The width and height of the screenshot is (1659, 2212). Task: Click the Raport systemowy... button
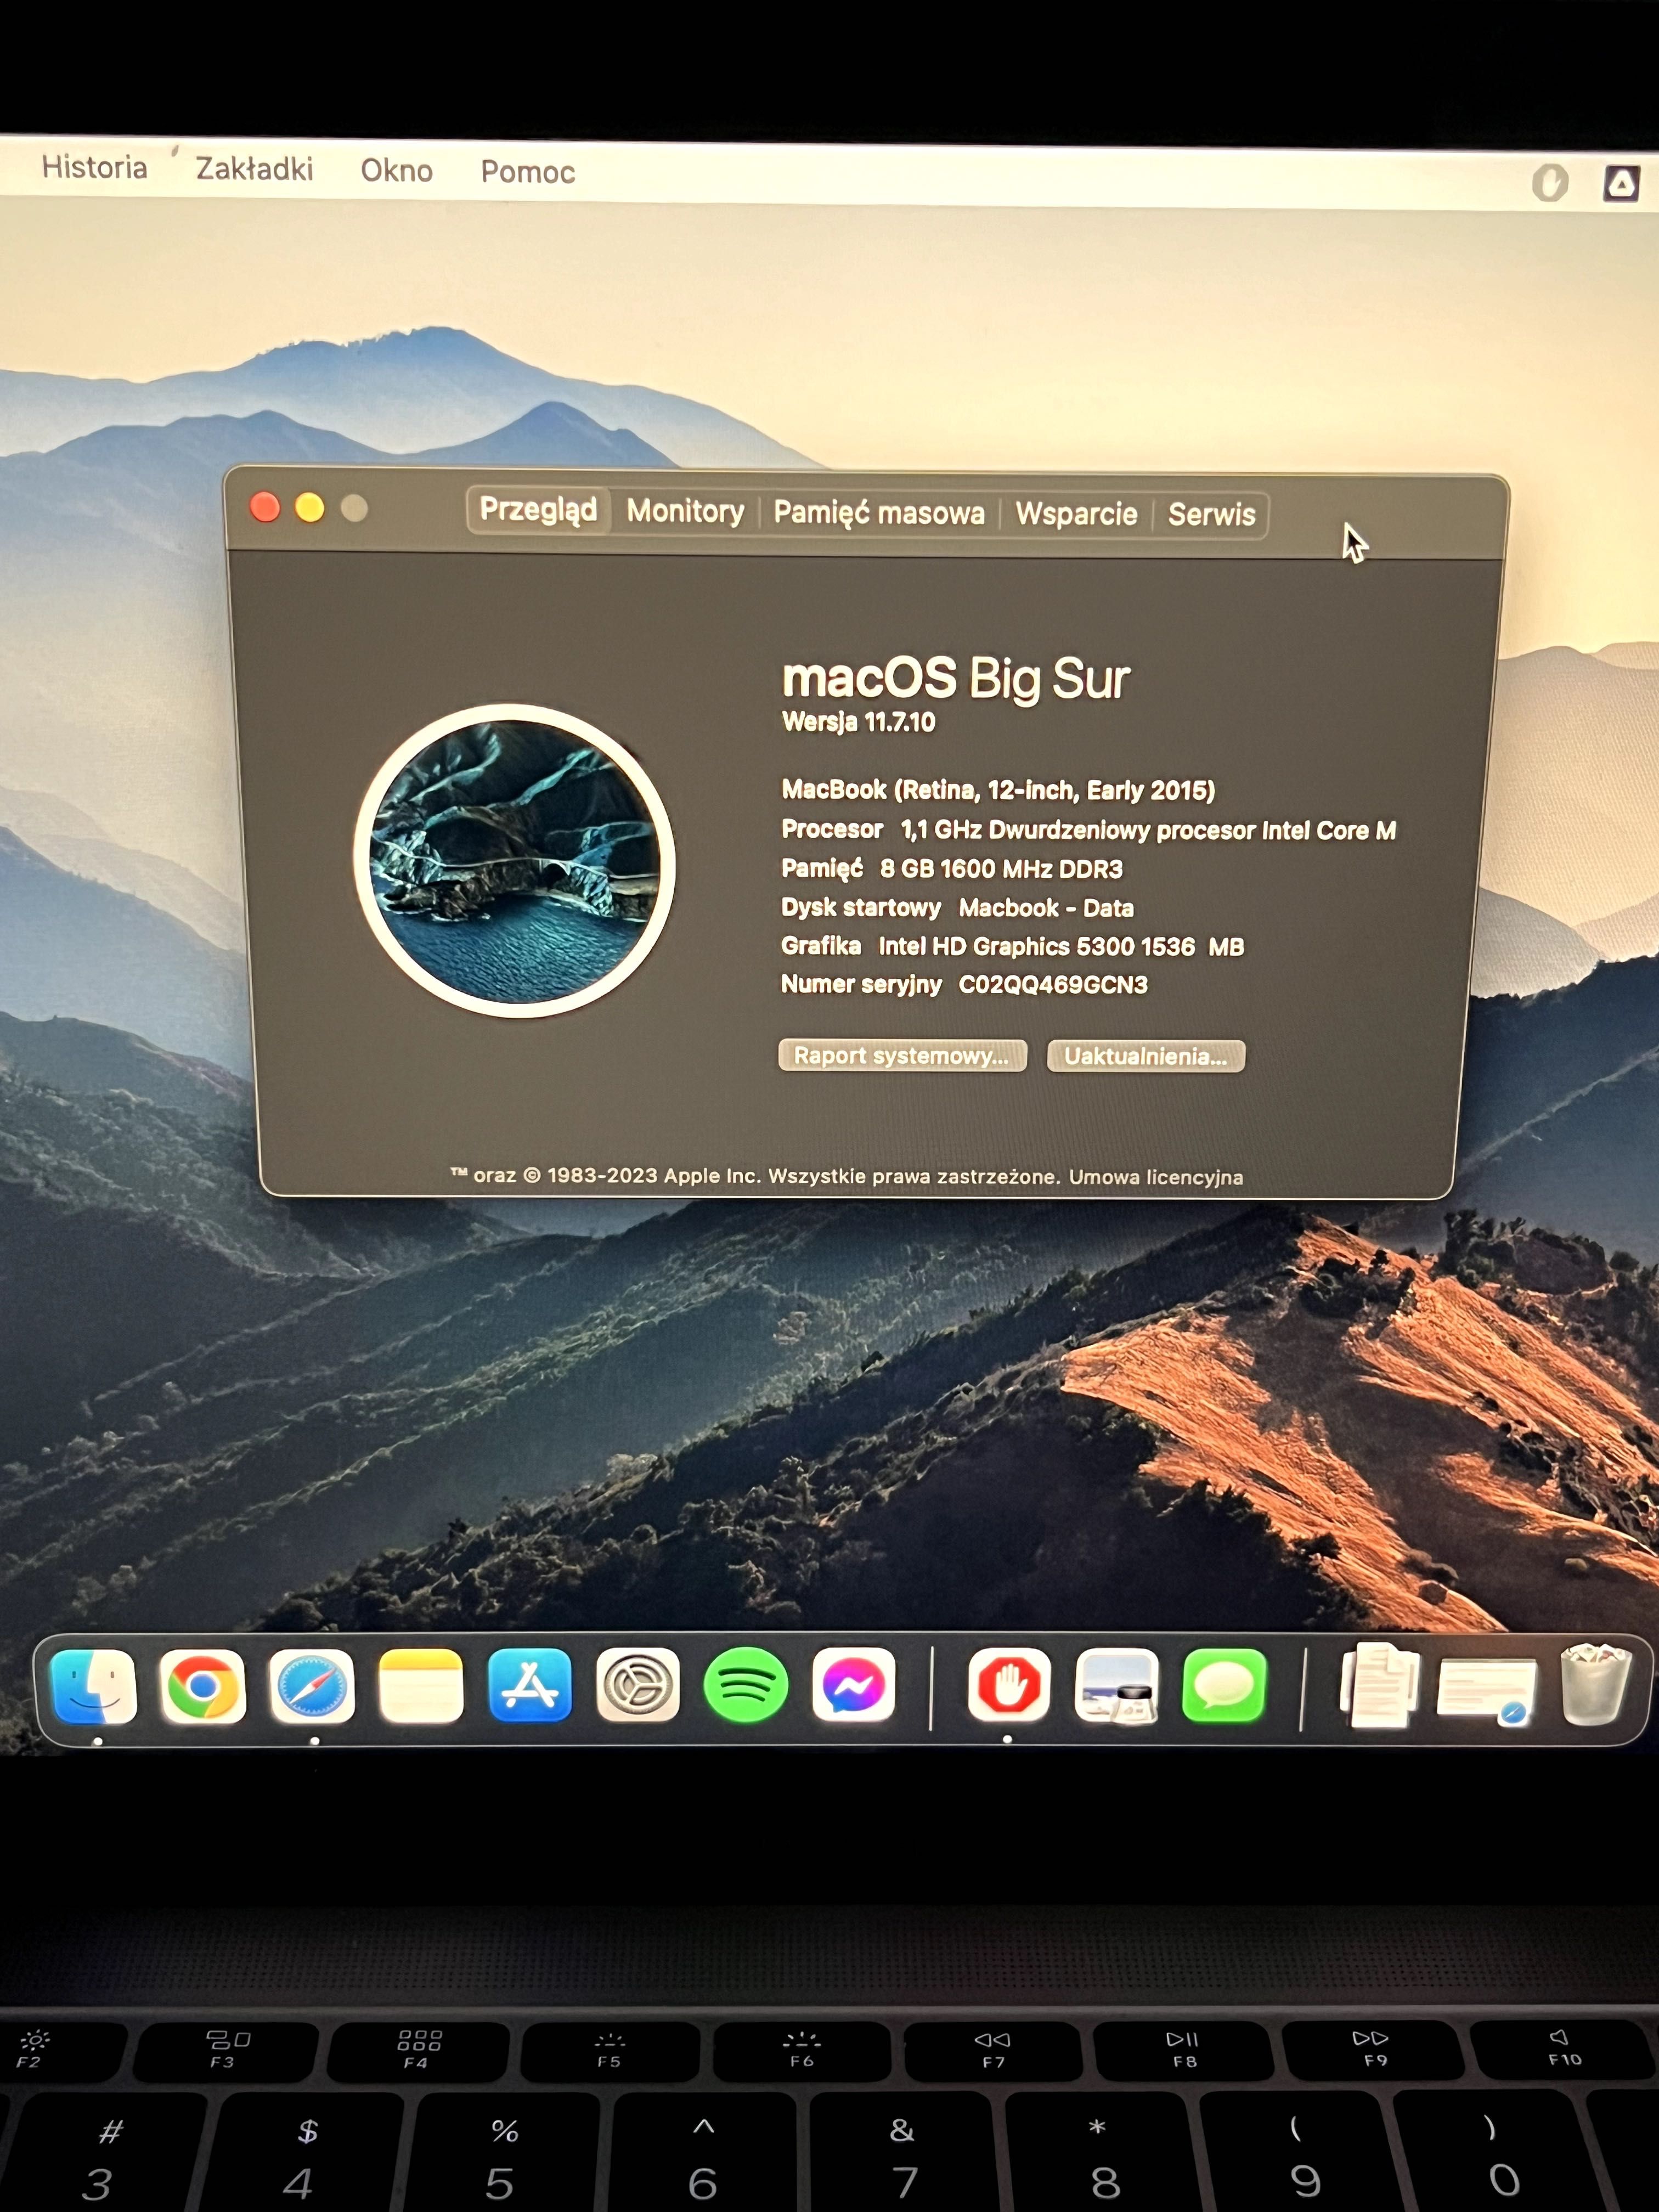pos(902,1056)
